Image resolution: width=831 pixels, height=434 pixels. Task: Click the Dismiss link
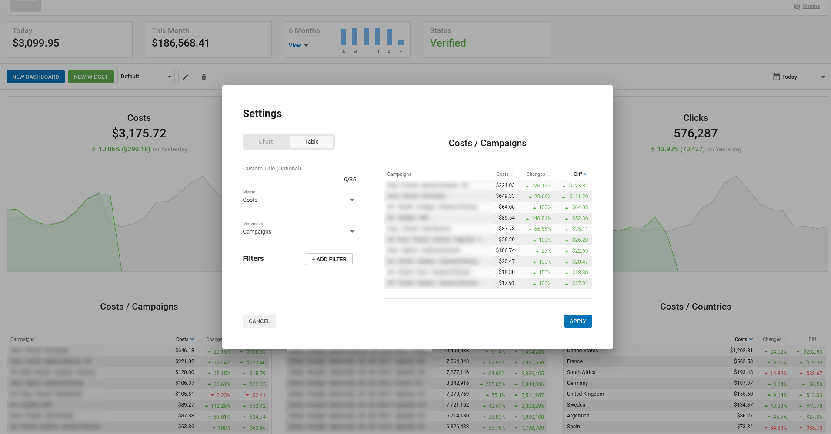(x=811, y=7)
